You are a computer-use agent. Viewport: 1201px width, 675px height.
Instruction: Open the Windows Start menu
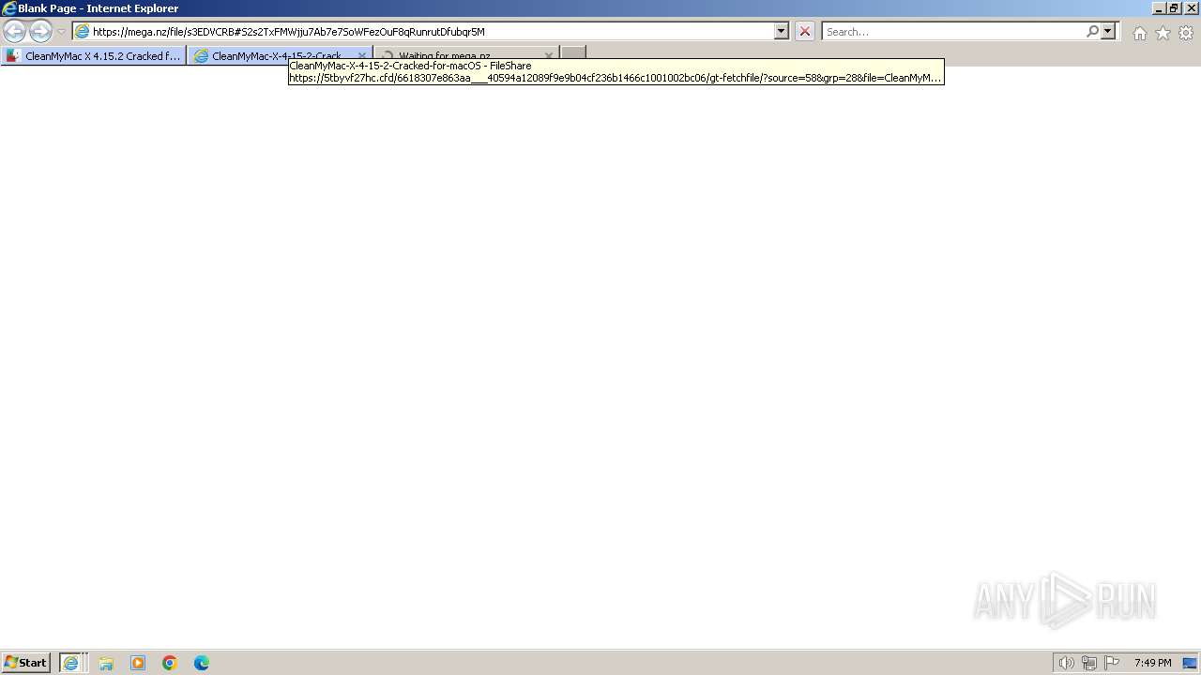[26, 662]
